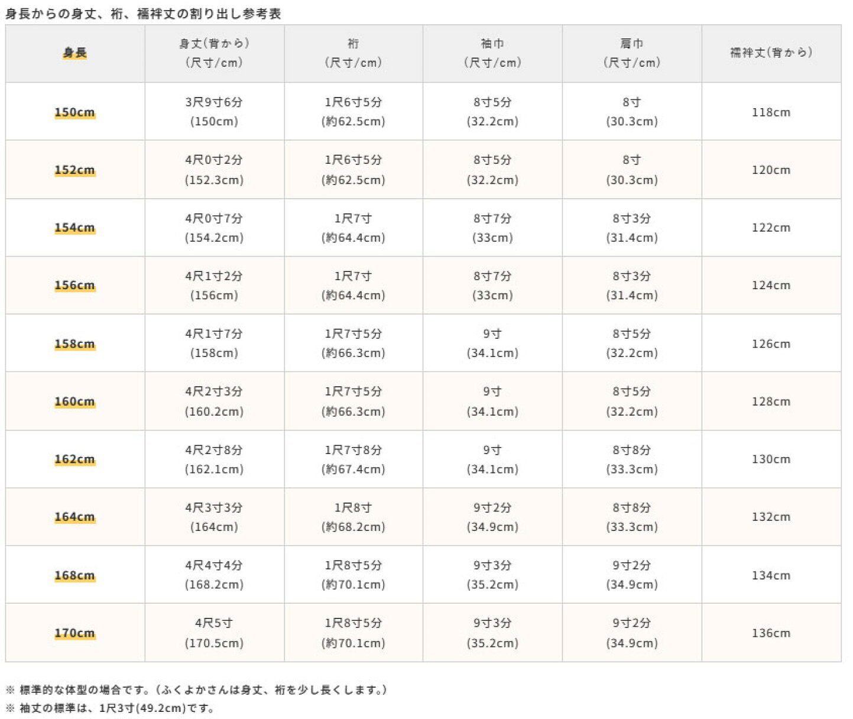Viewport: 853px width, 719px height.
Task: Click the 136cm juban length cell
Action: coord(771,633)
